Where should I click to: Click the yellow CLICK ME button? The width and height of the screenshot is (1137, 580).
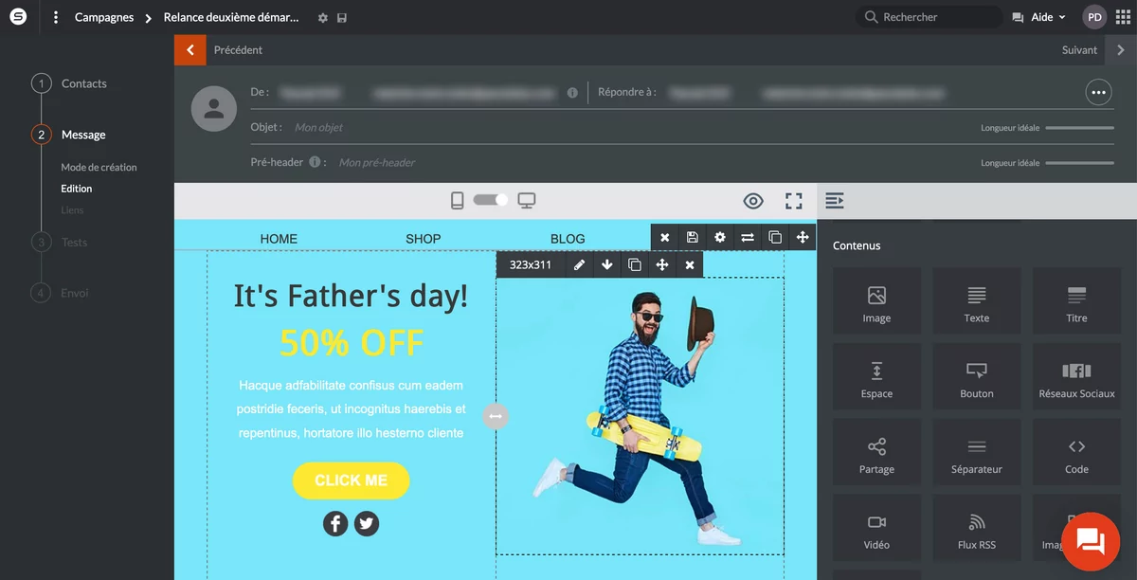(351, 480)
